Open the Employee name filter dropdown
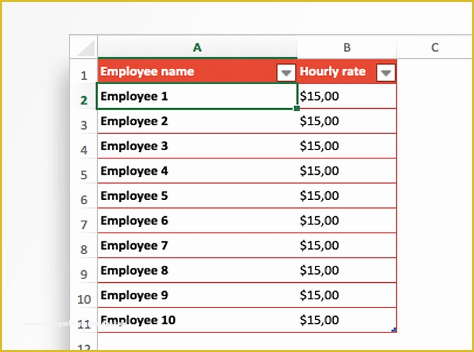The image size is (474, 352). point(286,72)
